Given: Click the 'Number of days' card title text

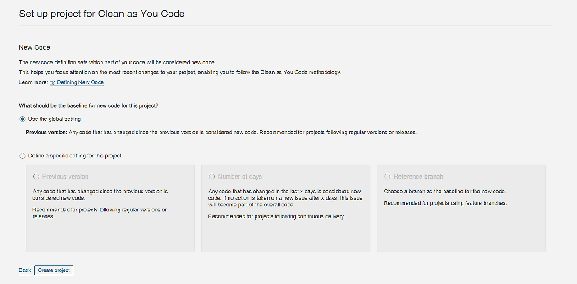Looking at the screenshot, I should [x=240, y=177].
